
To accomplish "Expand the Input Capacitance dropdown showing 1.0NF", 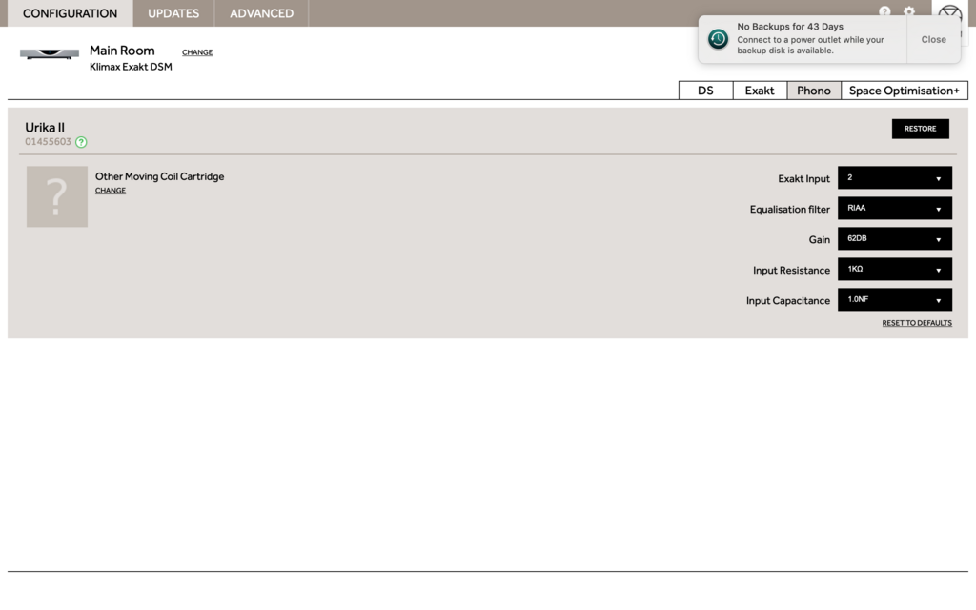I will click(x=894, y=300).
